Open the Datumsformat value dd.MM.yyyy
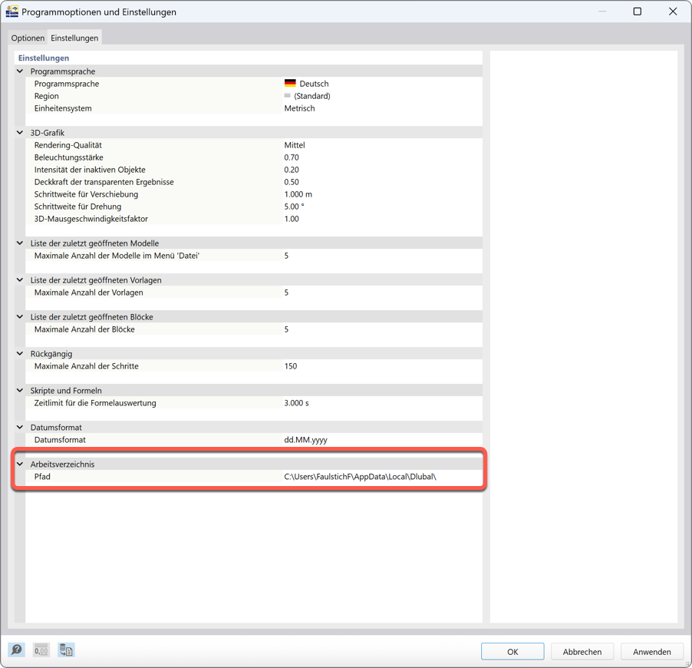This screenshot has width=692, height=668. click(345, 439)
